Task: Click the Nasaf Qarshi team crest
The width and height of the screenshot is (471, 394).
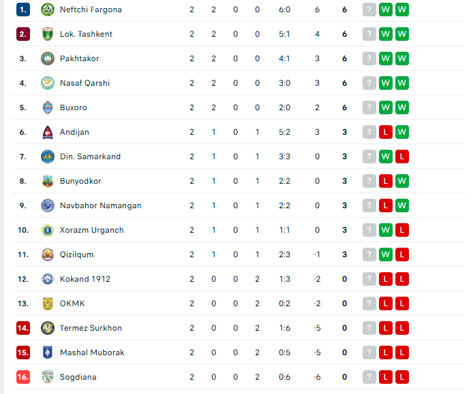Action: pos(47,83)
